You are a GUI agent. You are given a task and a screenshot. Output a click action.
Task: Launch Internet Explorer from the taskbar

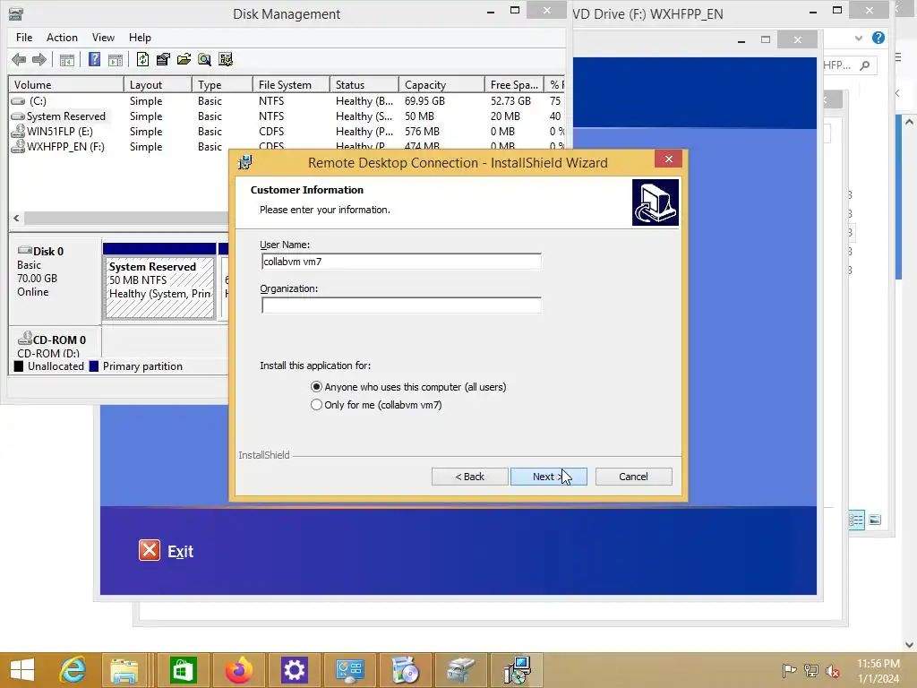(x=73, y=670)
